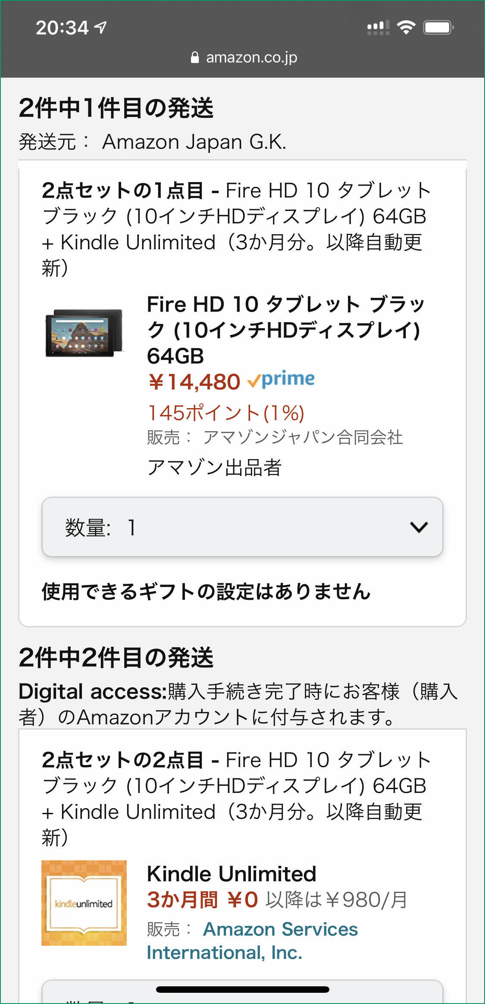Open the Fire HD 10 tablet thumbnail
This screenshot has width=485, height=1004.
[x=84, y=333]
